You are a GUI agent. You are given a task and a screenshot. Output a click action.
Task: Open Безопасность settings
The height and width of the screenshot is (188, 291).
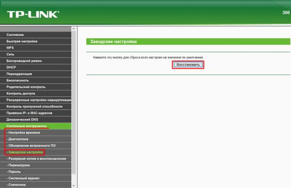tap(35, 80)
